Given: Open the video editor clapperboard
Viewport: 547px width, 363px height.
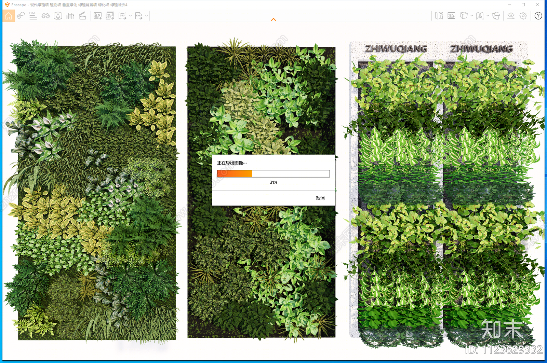Looking at the screenshot, I should pyautogui.click(x=82, y=16).
